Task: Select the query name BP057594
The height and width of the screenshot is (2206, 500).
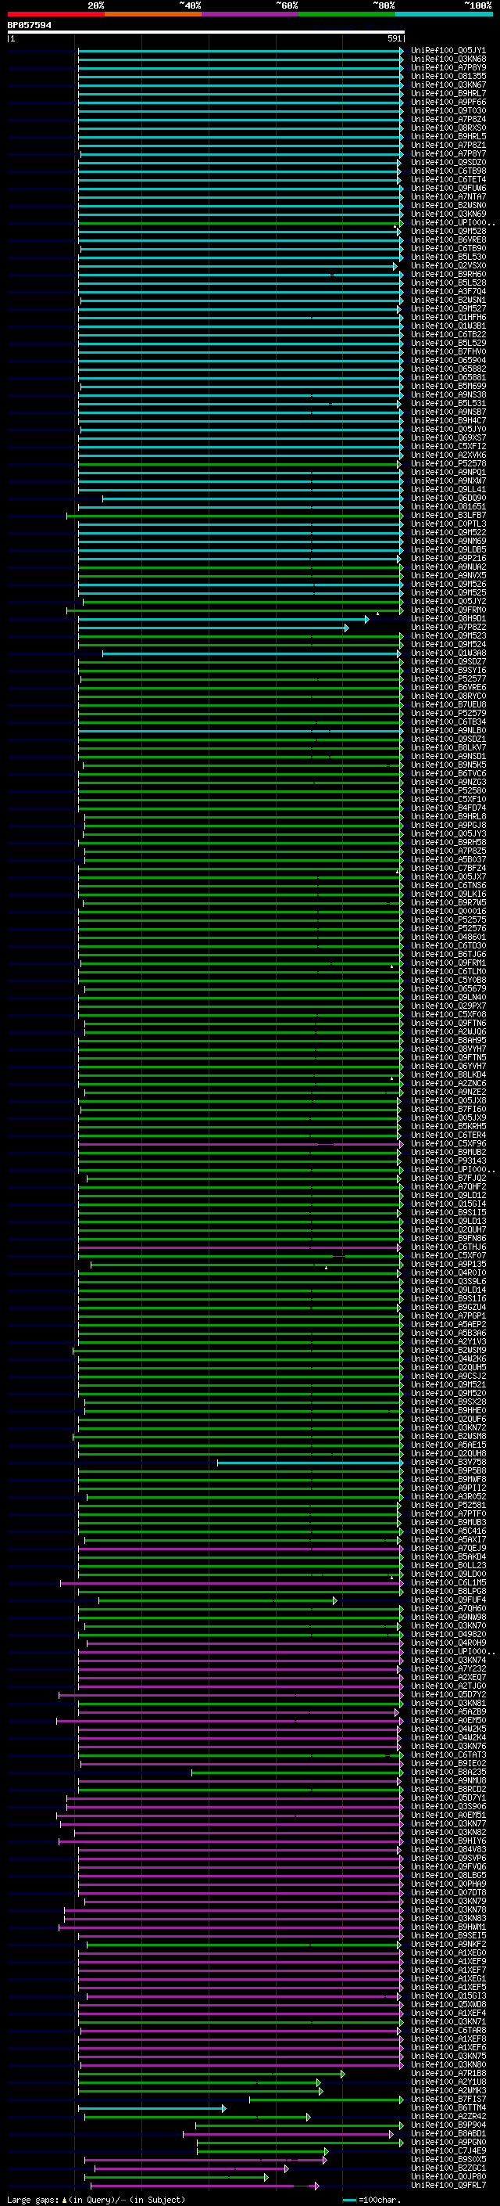Action: 30,26
